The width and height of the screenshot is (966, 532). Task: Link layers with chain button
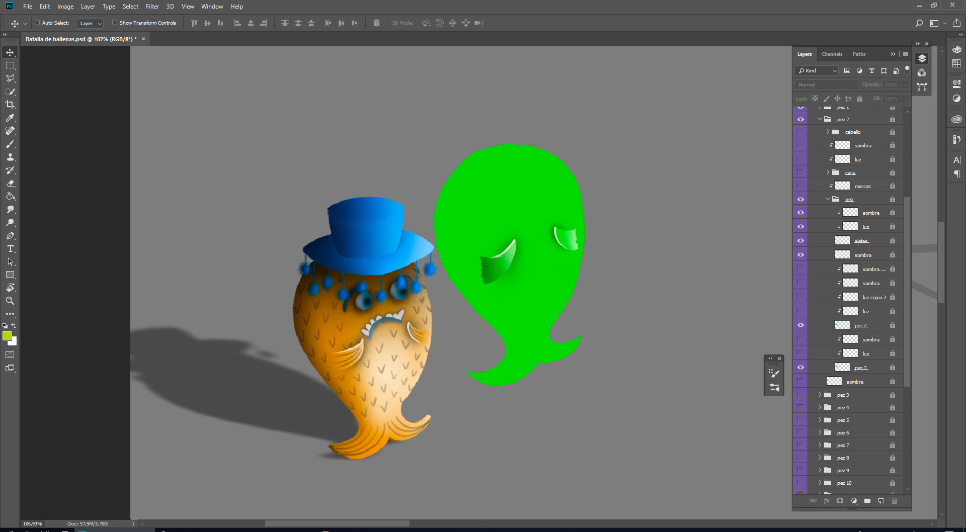813,501
